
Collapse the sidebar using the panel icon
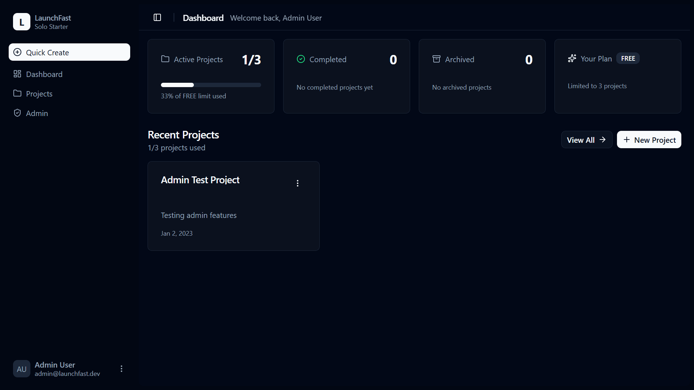point(157,17)
